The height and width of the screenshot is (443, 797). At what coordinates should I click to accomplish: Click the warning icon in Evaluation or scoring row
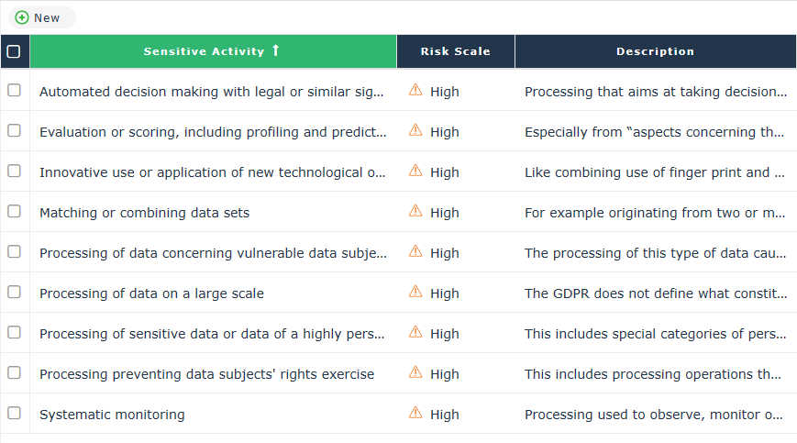coord(415,130)
